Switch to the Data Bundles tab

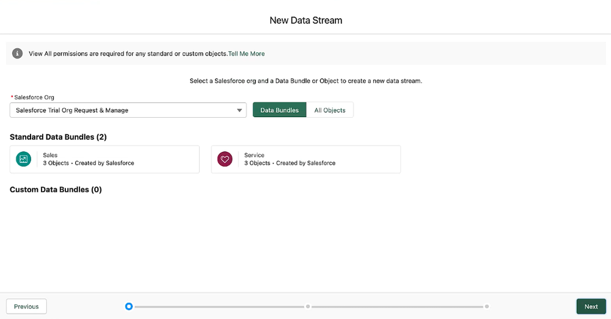click(279, 110)
